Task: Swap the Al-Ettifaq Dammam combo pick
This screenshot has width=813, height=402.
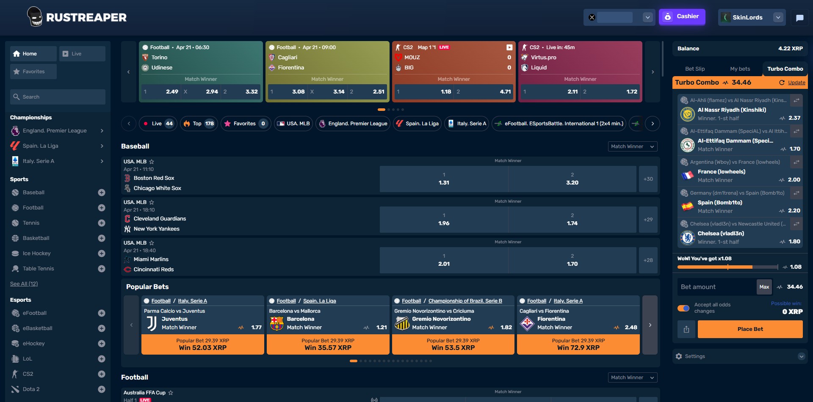Action: [796, 131]
